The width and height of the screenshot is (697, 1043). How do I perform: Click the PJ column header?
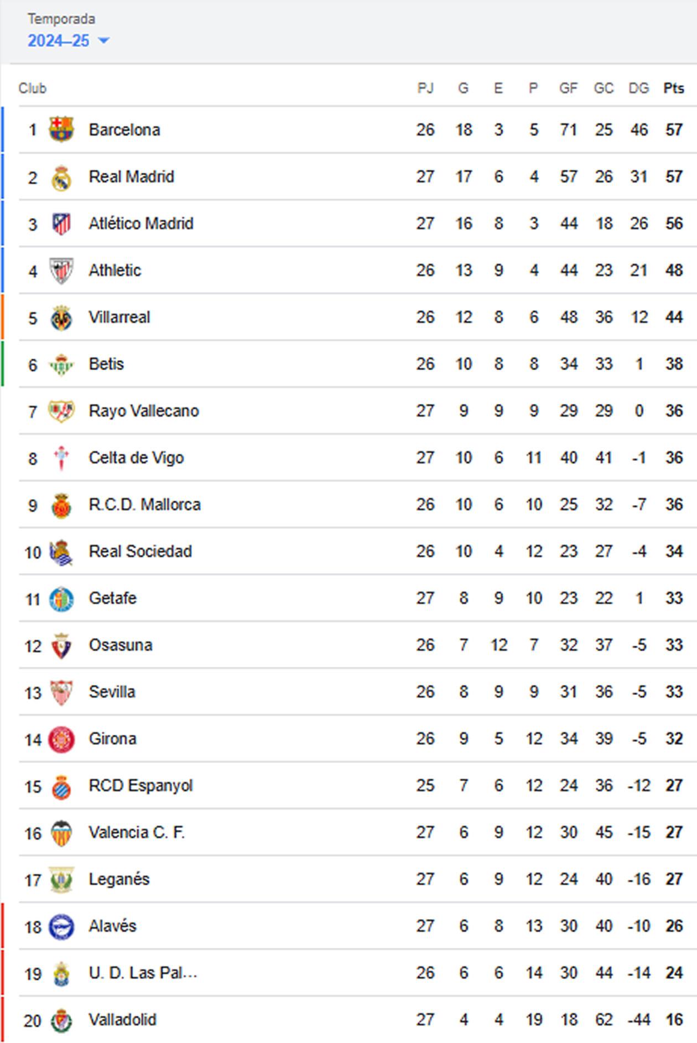coord(424,87)
